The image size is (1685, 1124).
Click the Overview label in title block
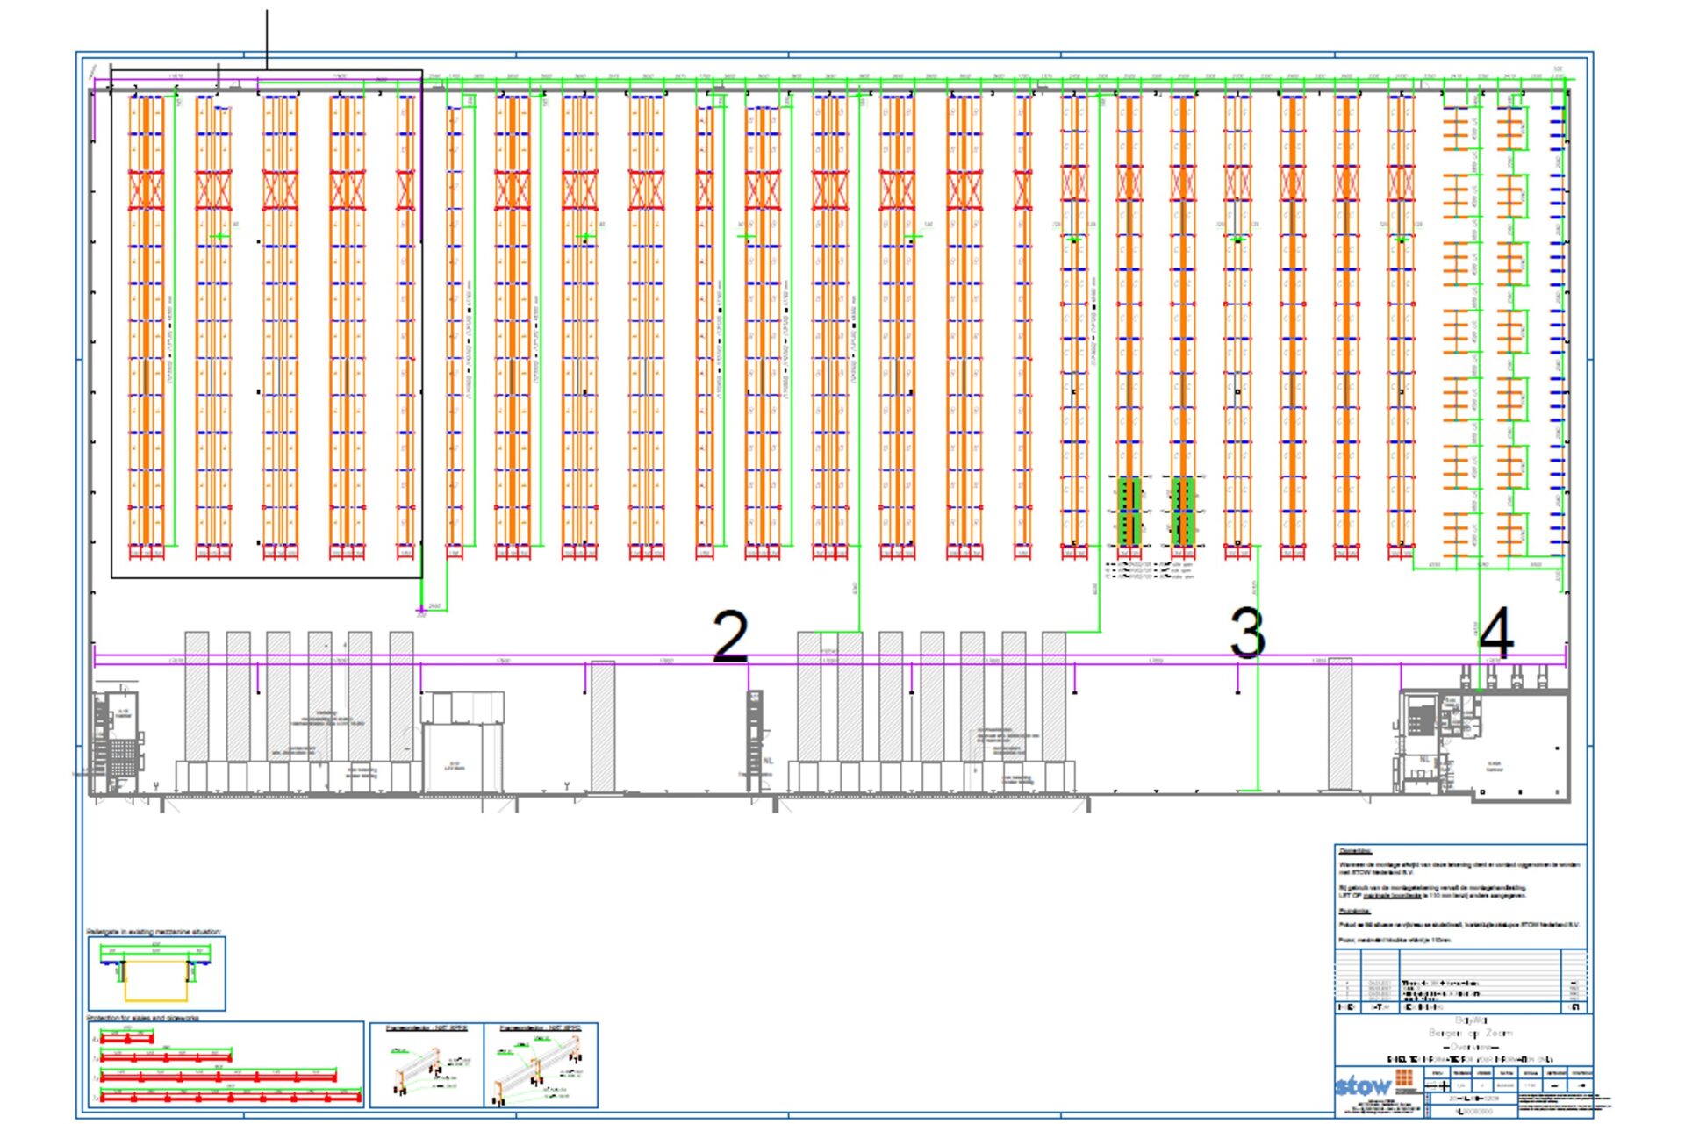point(1470,1047)
